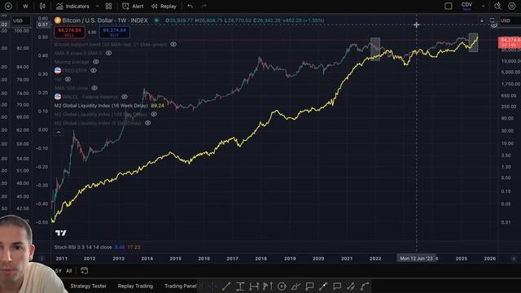
Task: Select the flag and arrow marker tool
Action: (x=268, y=286)
